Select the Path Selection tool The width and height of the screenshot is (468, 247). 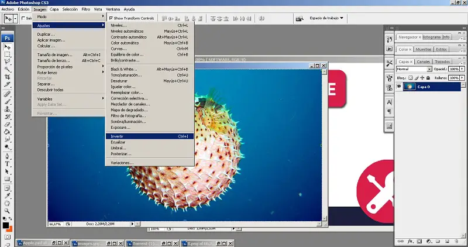[x=7, y=171]
